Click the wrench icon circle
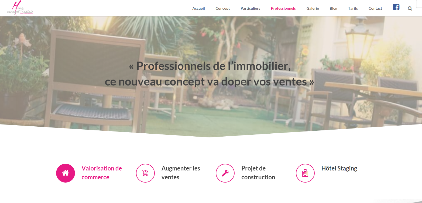The image size is (422, 203). point(225,173)
